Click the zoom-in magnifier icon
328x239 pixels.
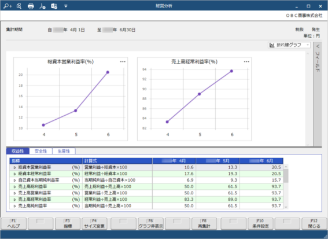pos(8,6)
